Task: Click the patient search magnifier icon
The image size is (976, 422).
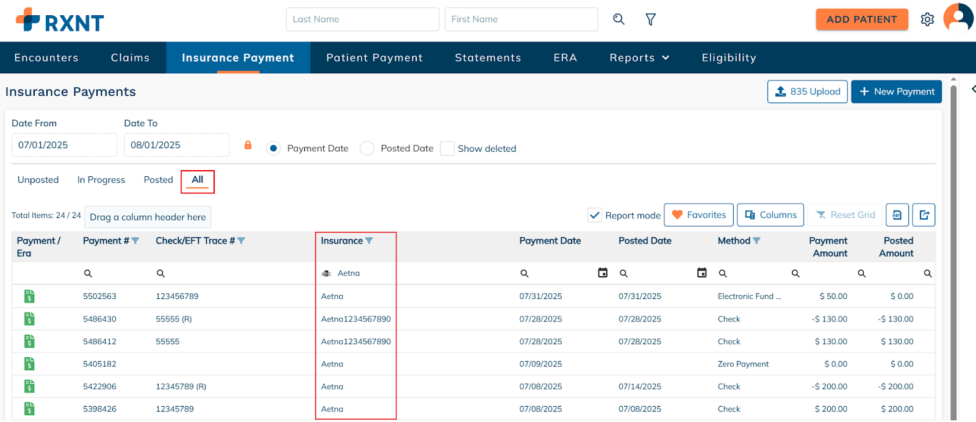Action: click(619, 20)
